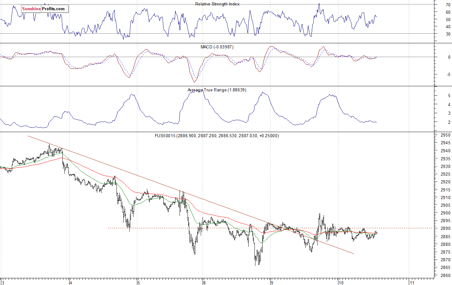Click date label 8 on time axis
The height and width of the screenshot is (285, 452).
[204, 283]
